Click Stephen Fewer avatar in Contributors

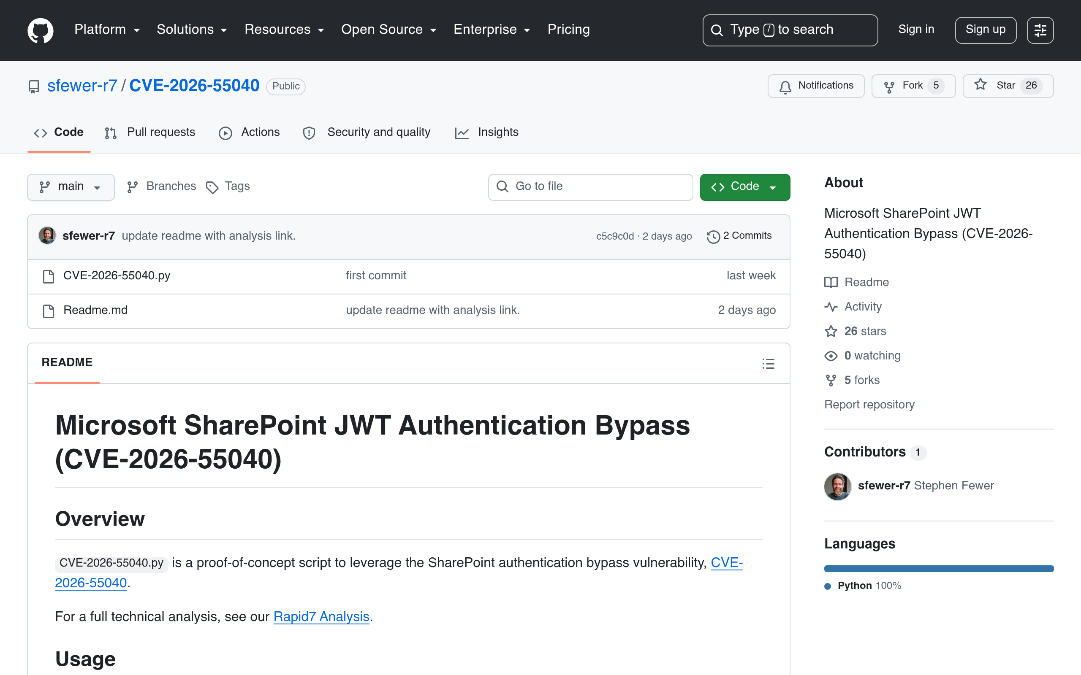[837, 486]
